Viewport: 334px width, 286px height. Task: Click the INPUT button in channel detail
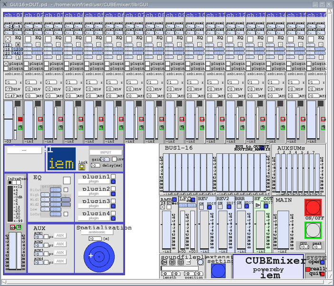(x=106, y=153)
